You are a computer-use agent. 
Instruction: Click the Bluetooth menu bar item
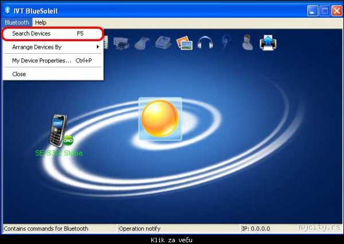(x=17, y=22)
